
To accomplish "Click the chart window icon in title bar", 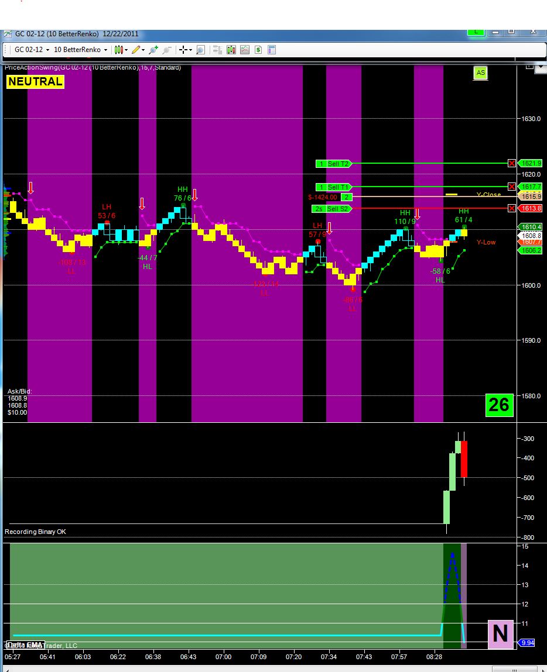I will [7, 34].
